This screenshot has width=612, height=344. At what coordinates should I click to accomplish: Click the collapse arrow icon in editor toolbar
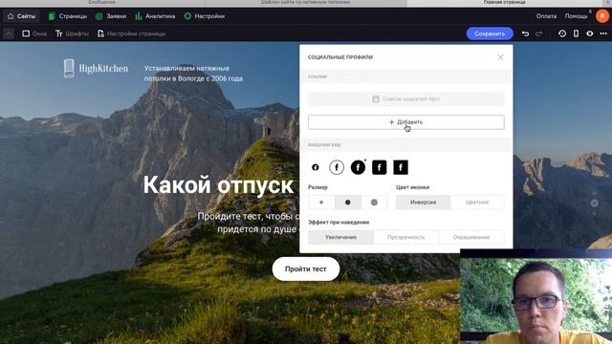(9, 33)
